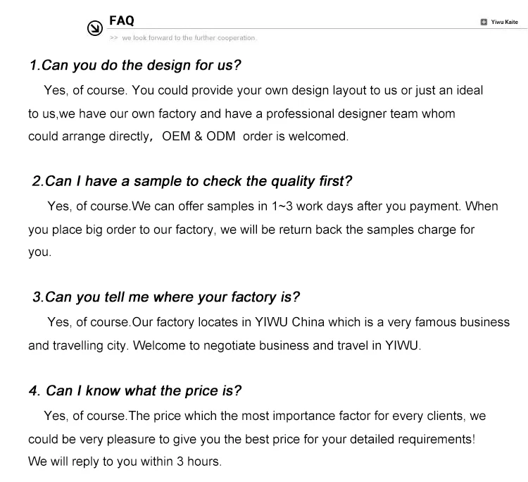This screenshot has width=528, height=482.
Task: Click question 2 about having a sample
Action: pos(192,181)
